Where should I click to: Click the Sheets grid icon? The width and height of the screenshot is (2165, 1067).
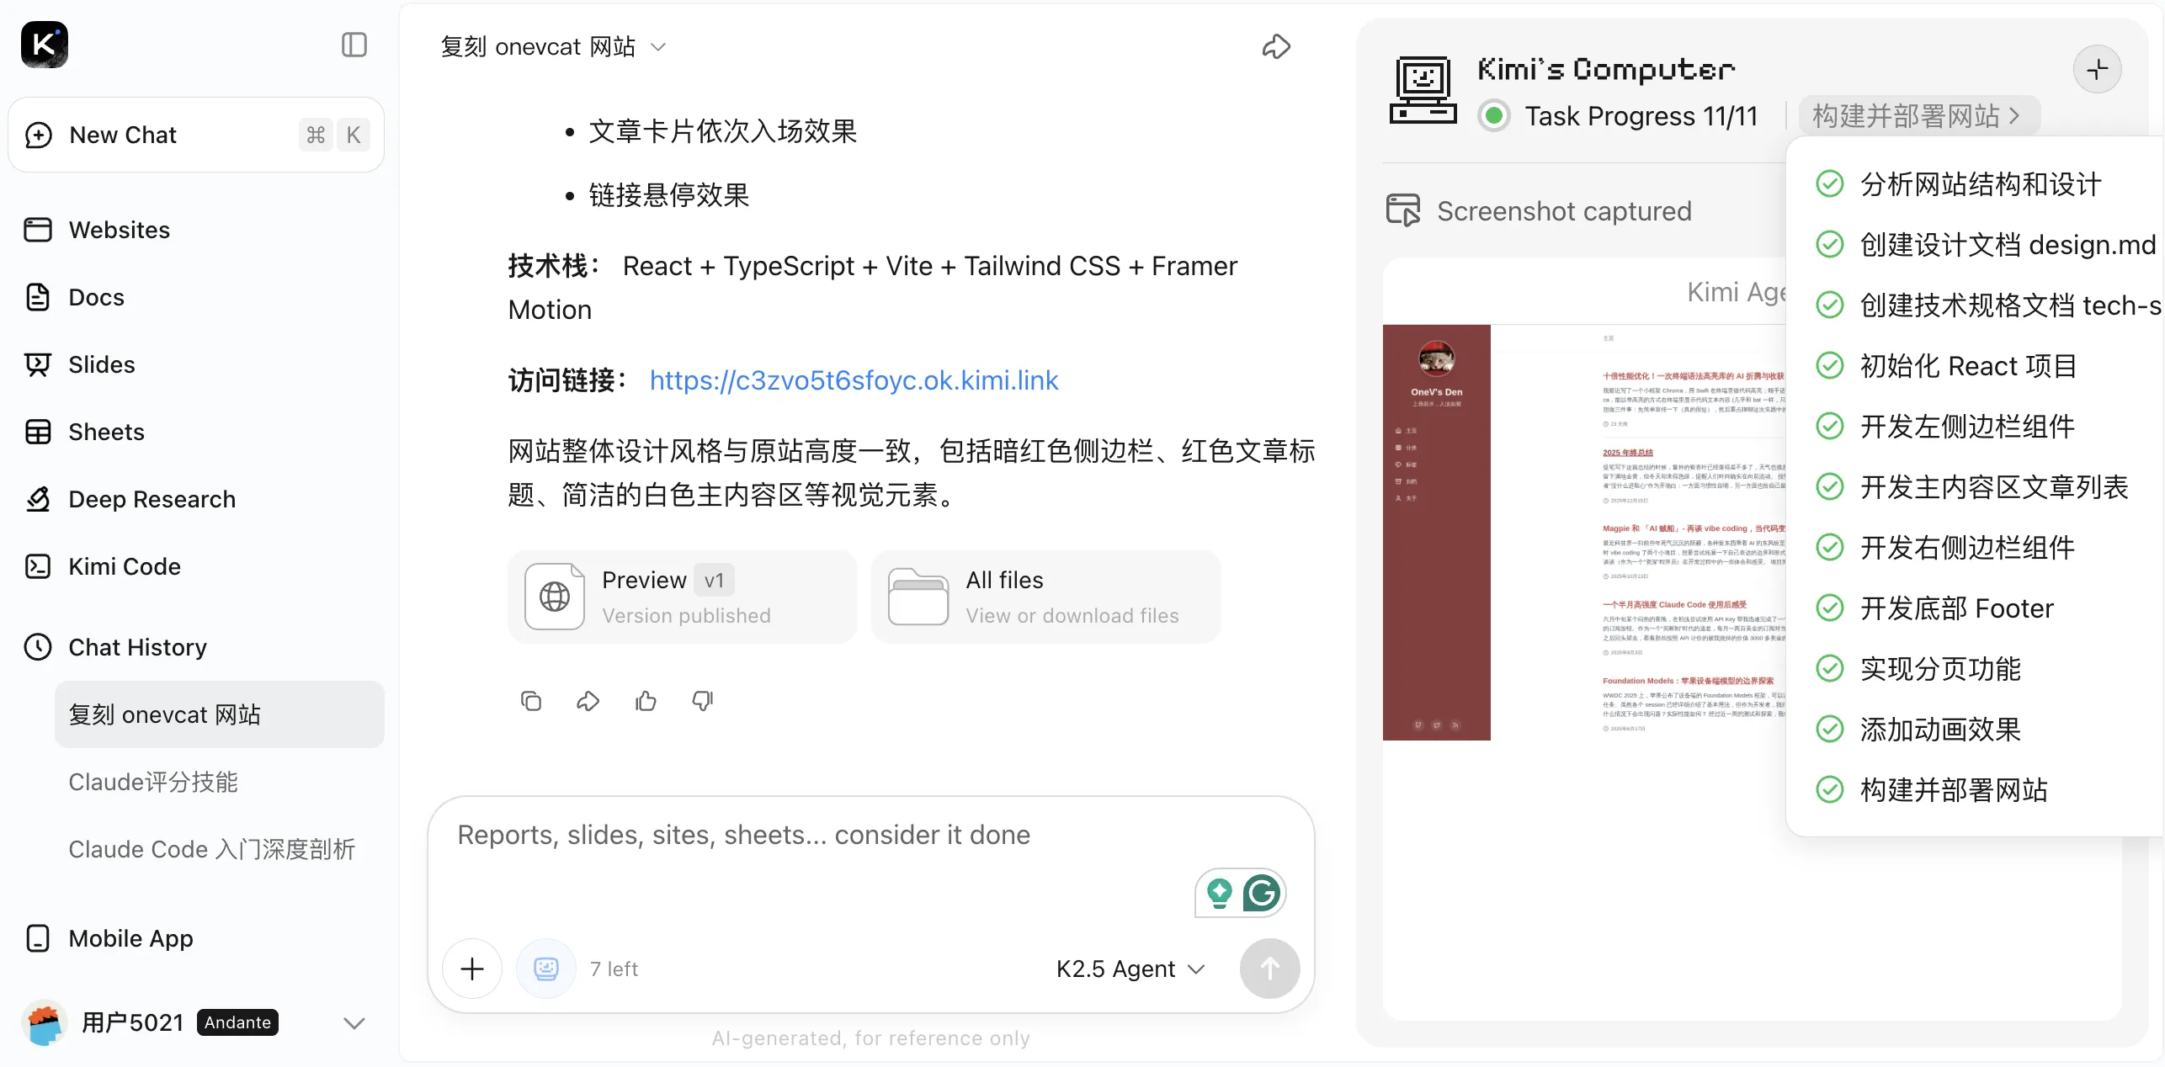tap(38, 432)
